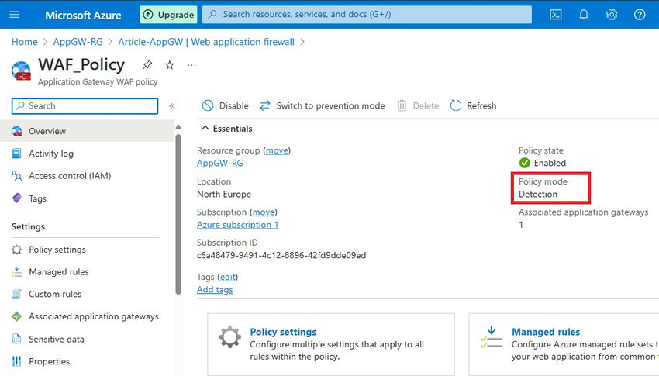The image size is (659, 376).
Task: Click the Overview sidebar icon
Action: click(17, 131)
